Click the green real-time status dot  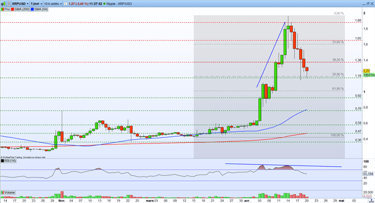pyautogui.click(x=104, y=4)
